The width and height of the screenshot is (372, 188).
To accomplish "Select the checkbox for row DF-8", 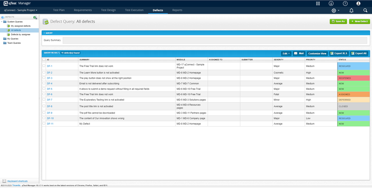I will 44,106.
